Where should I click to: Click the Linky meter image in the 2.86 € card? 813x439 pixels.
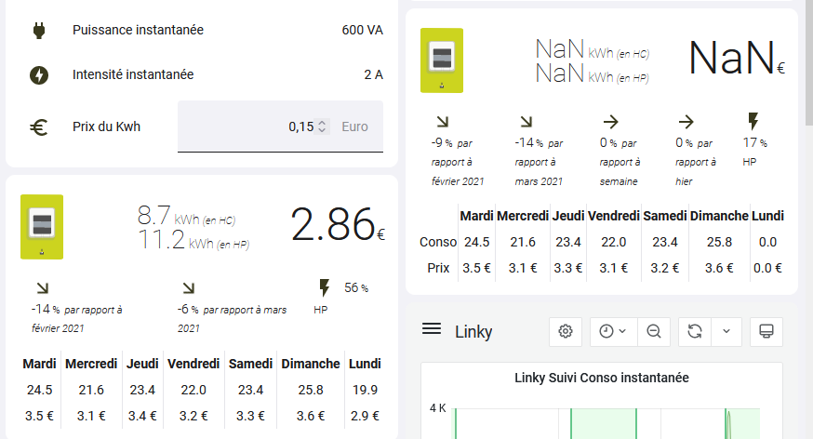41,227
